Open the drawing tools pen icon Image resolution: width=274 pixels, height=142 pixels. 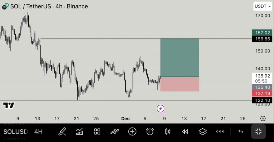tap(62, 131)
